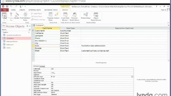Switch to the DATABASE TOOLS tab
The width and height of the screenshot is (171, 96).
pos(51,10)
